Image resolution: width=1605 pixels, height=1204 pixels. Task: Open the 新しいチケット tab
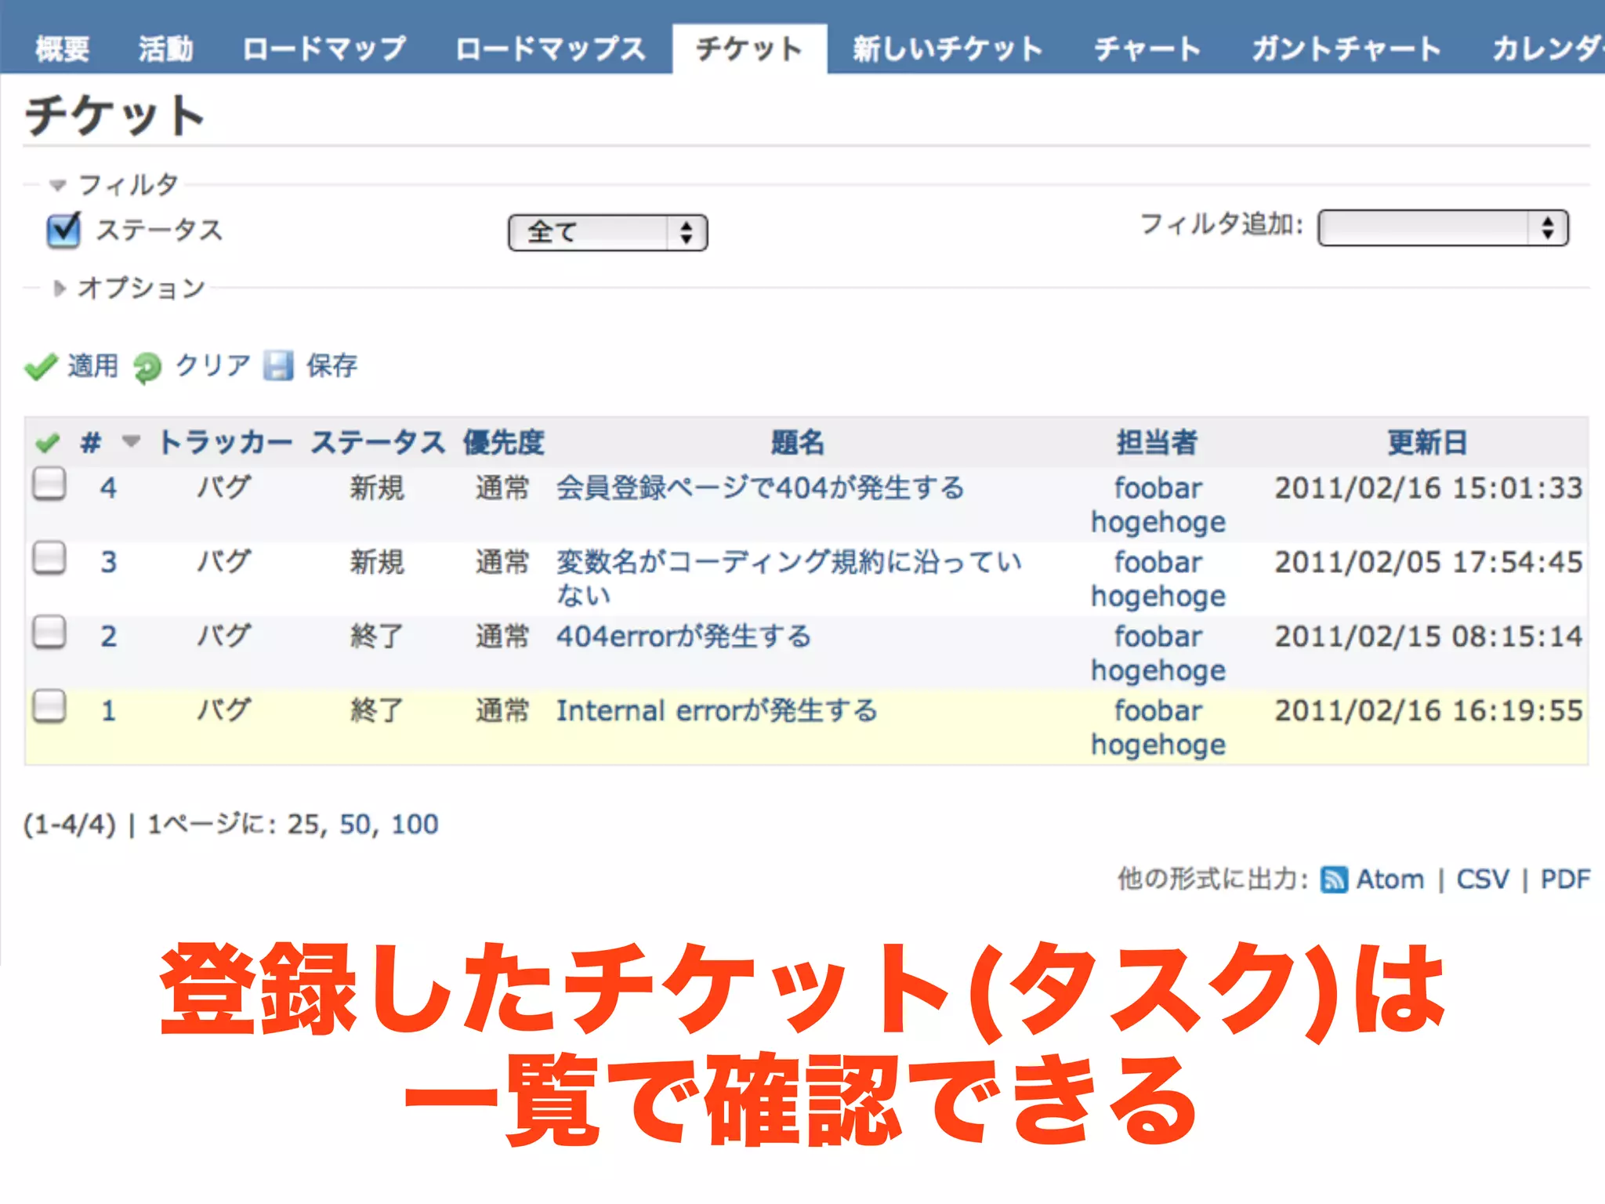tap(947, 49)
